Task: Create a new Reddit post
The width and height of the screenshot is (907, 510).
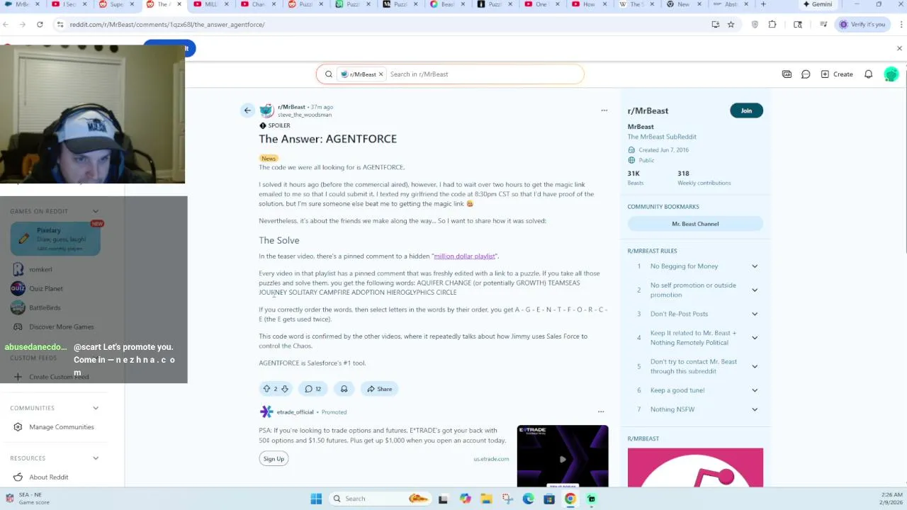Action: 837,74
